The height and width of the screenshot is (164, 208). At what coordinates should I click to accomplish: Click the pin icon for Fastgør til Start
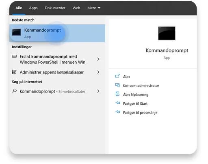117,103
